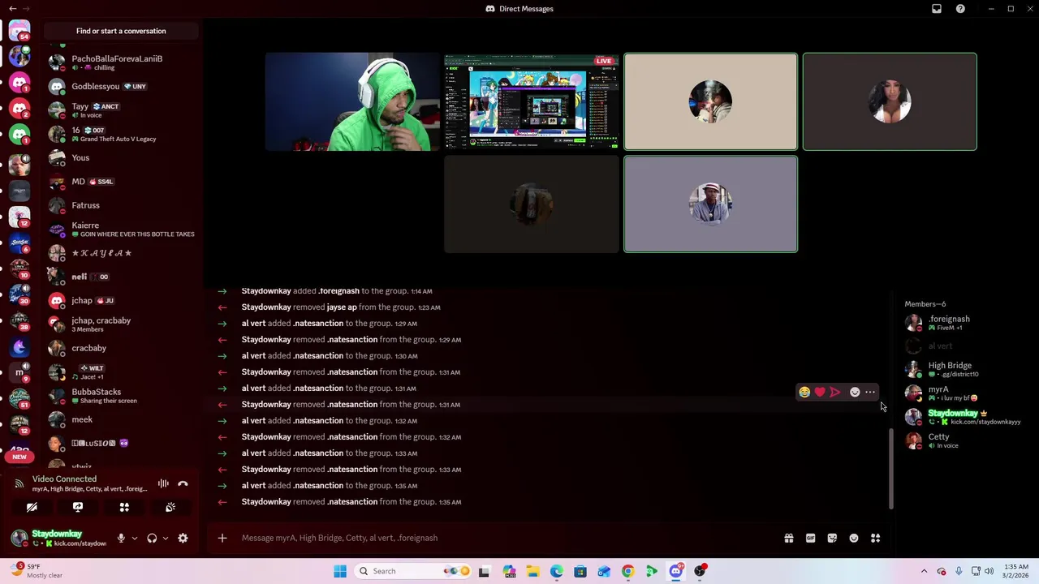Image resolution: width=1039 pixels, height=584 pixels.
Task: Click member Cetty in members list
Action: 964,440
